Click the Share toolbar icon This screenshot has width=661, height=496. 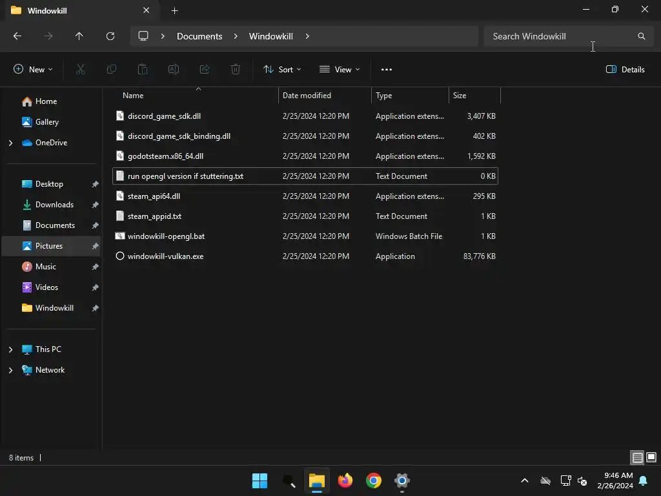[x=205, y=70]
